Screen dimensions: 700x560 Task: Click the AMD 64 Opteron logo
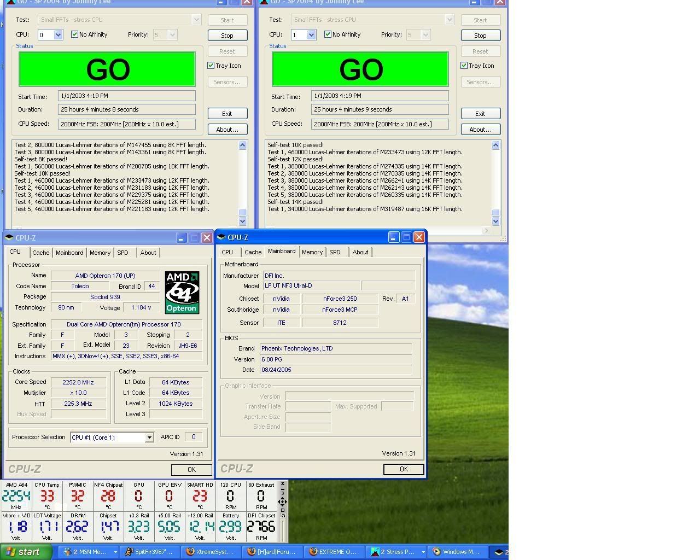tap(182, 293)
